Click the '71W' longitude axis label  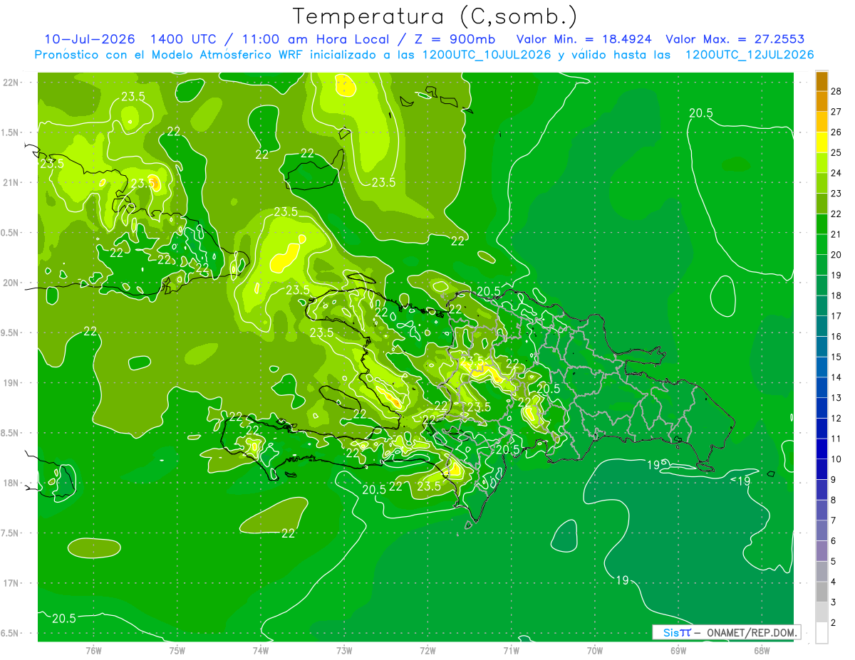[x=511, y=650]
